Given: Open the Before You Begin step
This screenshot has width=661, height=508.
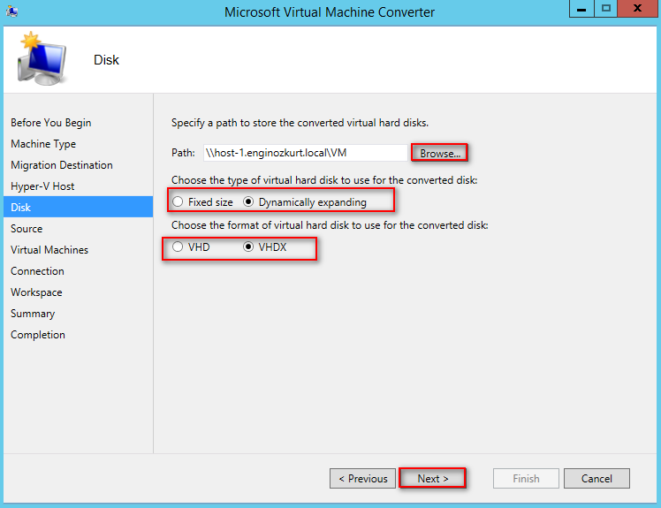Looking at the screenshot, I should 51,123.
